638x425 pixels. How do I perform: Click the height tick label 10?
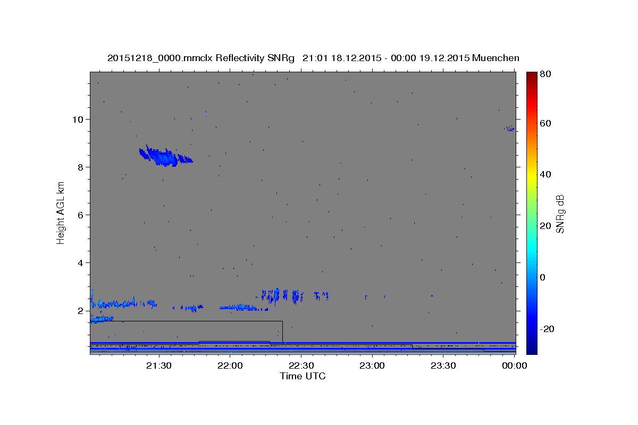[79, 119]
